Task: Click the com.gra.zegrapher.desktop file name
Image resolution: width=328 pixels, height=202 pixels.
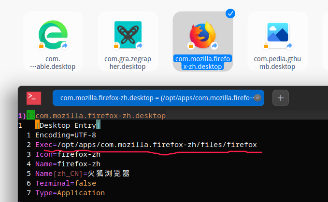Action: (128, 63)
